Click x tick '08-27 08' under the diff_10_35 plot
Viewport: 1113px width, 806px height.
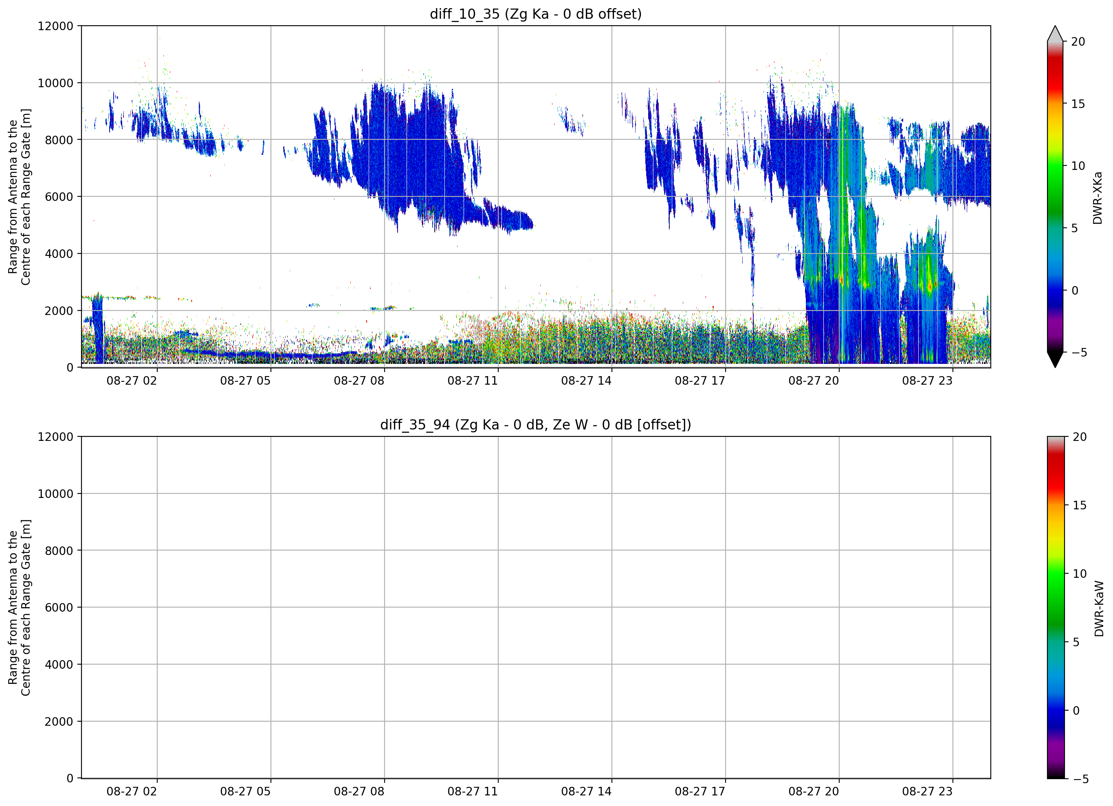[359, 381]
